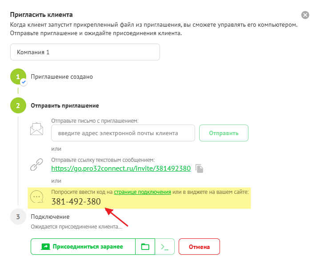The height and width of the screenshot is (265, 320).
Task: Click the step 2 number circle
Action: point(18,106)
